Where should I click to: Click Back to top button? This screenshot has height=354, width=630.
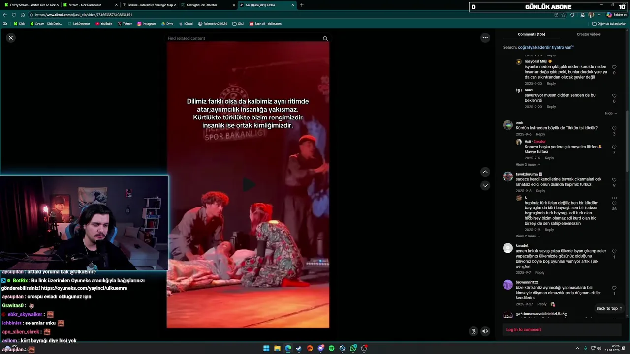pos(609,308)
